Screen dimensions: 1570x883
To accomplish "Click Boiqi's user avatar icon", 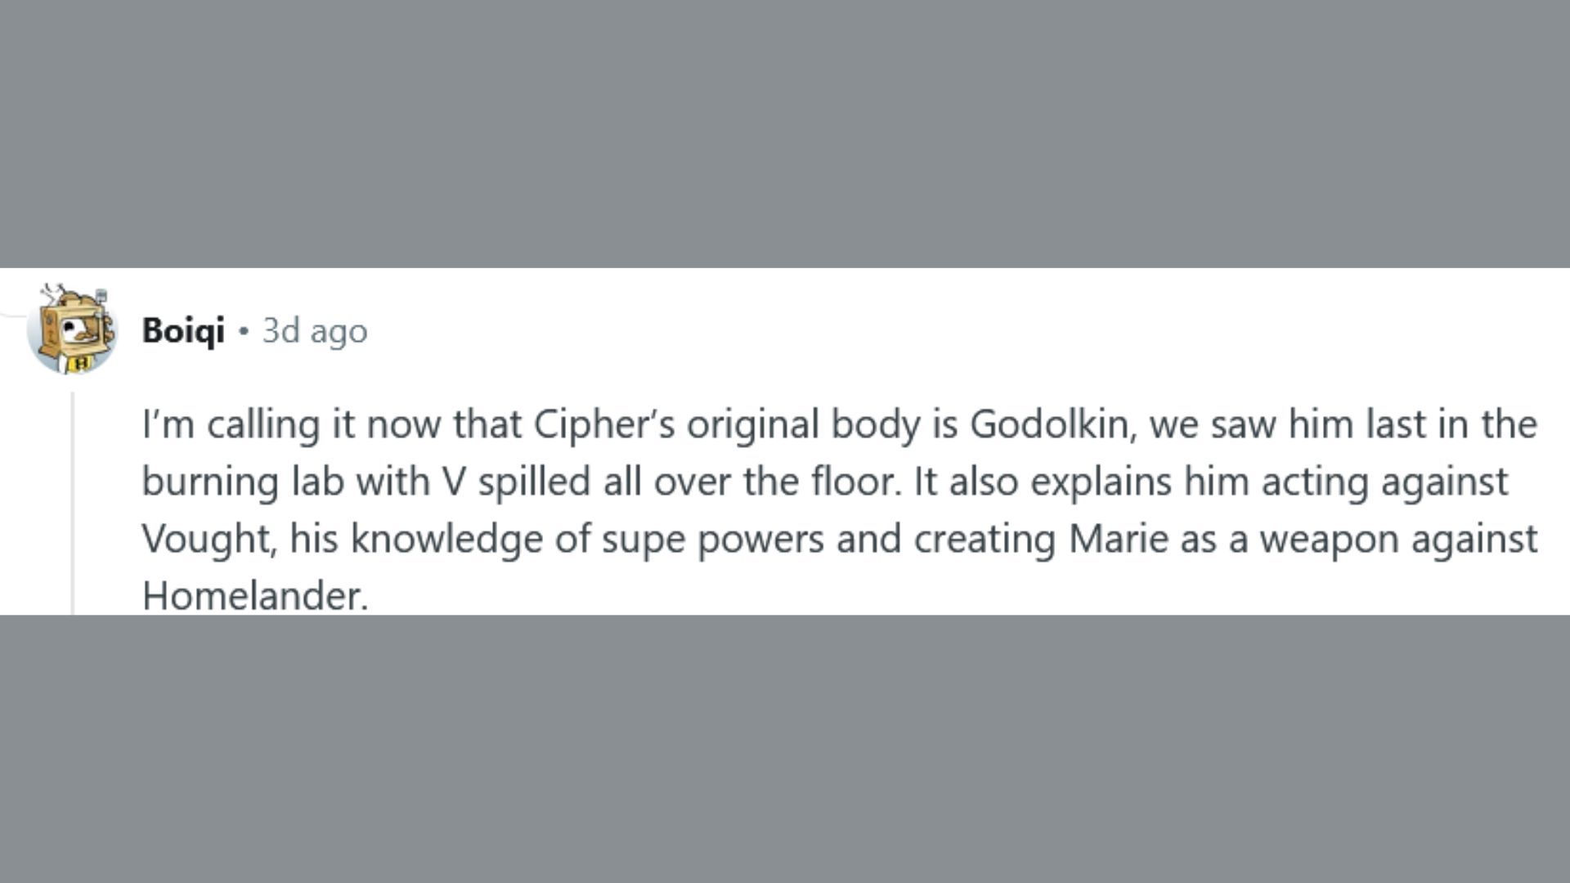I will (72, 330).
